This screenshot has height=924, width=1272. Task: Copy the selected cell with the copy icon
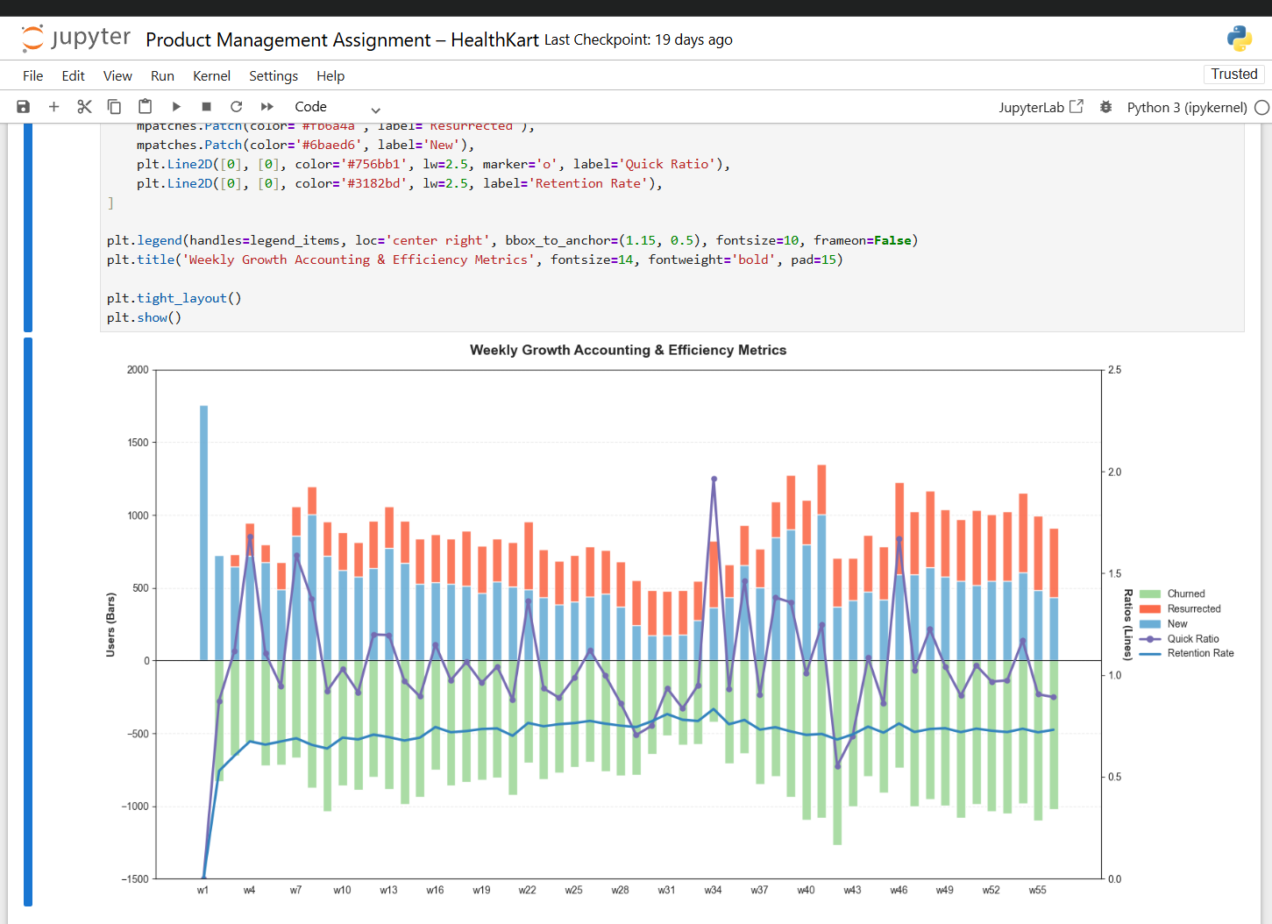coord(114,106)
